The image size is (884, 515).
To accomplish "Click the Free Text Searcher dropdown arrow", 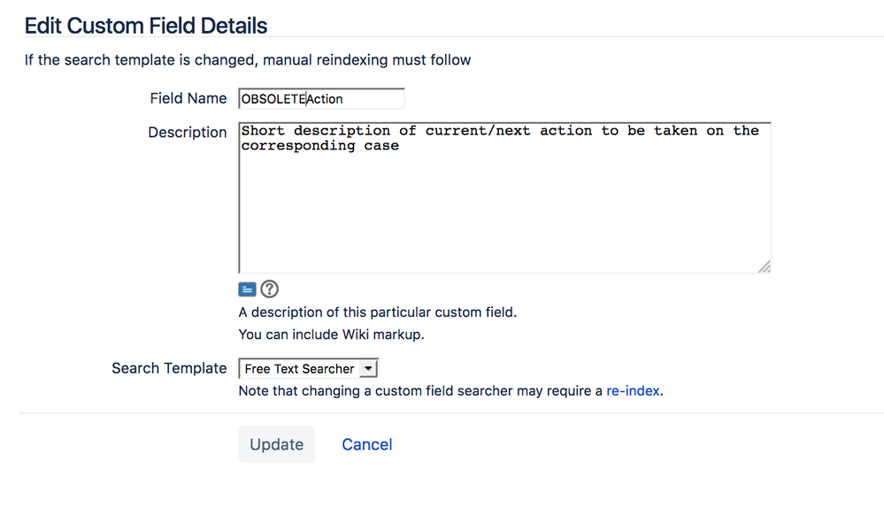I will [x=370, y=369].
